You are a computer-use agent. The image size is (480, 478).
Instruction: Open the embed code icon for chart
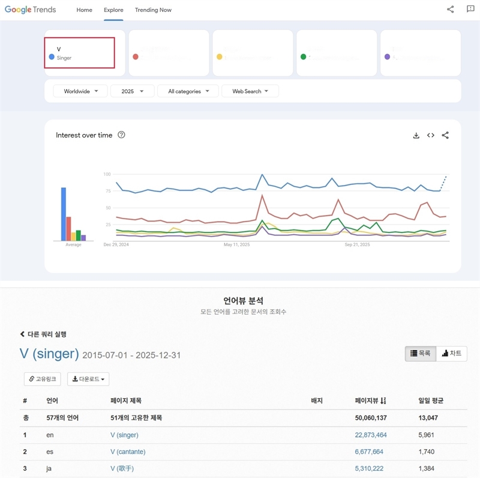[x=430, y=136]
